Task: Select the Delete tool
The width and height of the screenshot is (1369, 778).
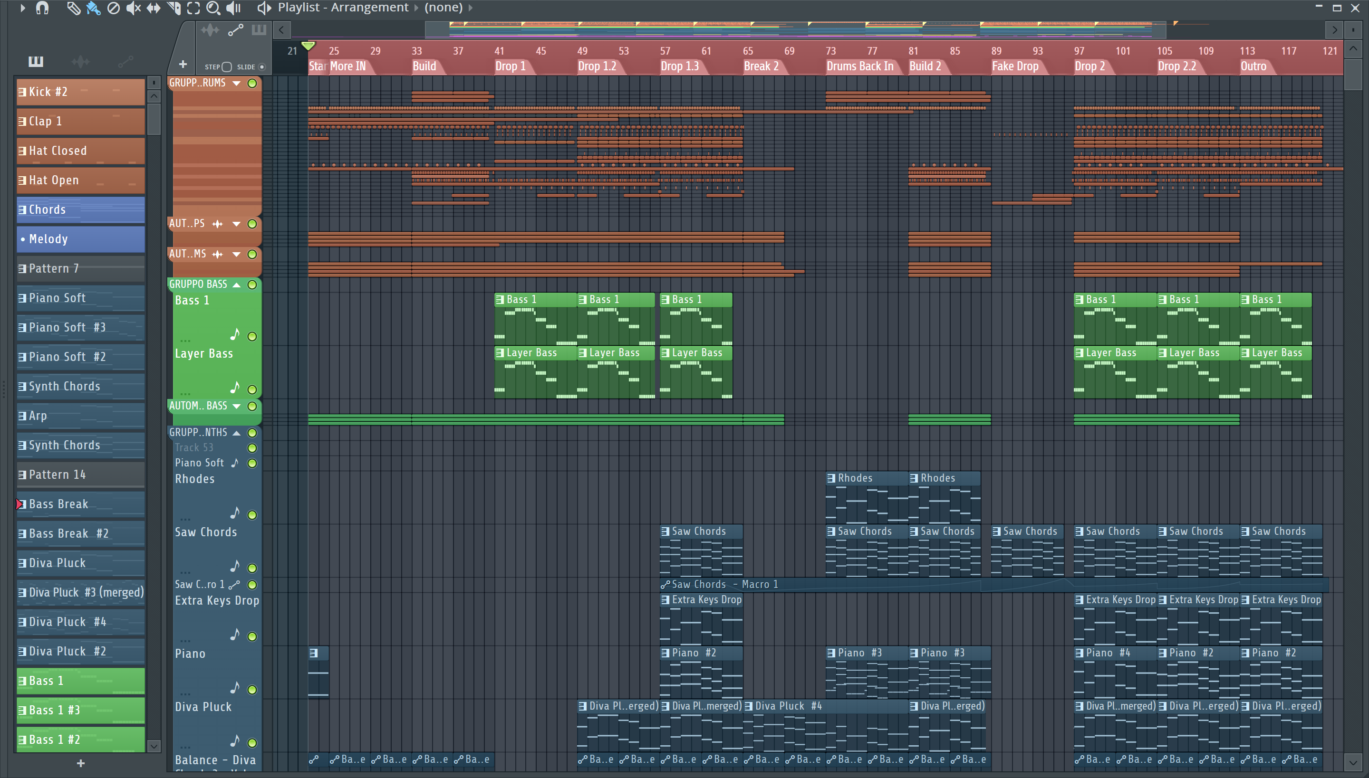Action: 113,8
